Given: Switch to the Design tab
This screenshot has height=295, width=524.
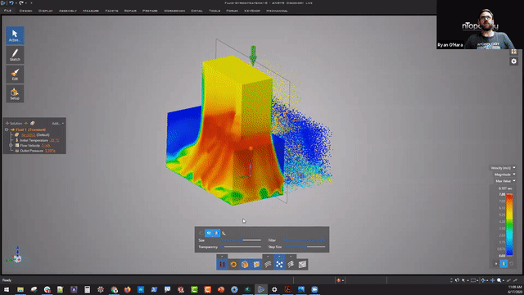Looking at the screenshot, I should tap(25, 11).
